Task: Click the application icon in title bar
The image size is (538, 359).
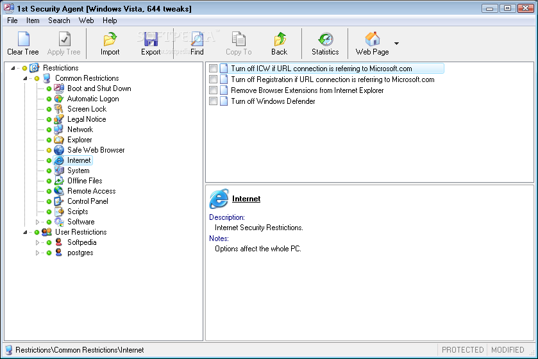Action: (x=9, y=8)
